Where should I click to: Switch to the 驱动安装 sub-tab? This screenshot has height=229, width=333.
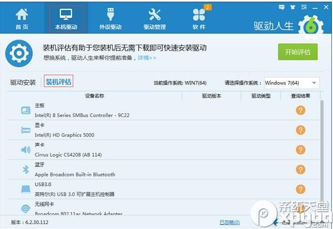pyautogui.click(x=23, y=83)
